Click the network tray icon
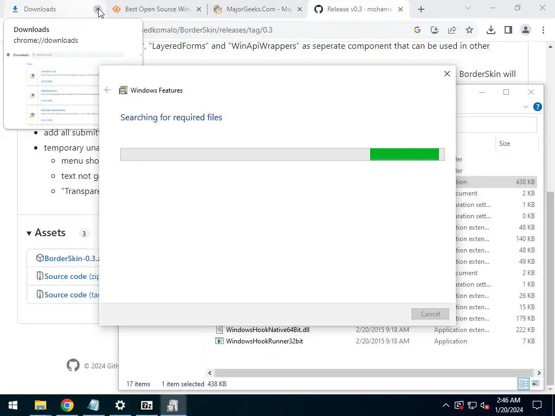The width and height of the screenshot is (555, 416). [x=472, y=405]
